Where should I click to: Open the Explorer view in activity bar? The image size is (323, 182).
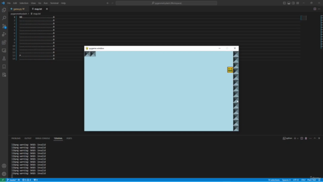click(x=4, y=10)
